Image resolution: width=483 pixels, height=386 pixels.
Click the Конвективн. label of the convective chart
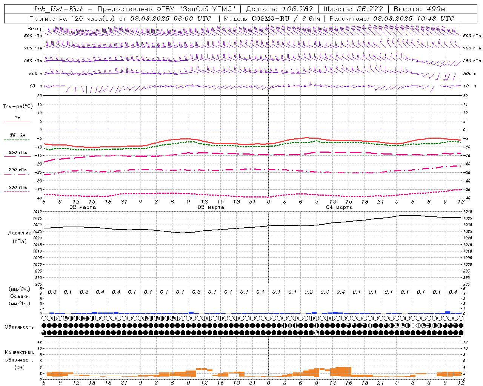(19, 352)
